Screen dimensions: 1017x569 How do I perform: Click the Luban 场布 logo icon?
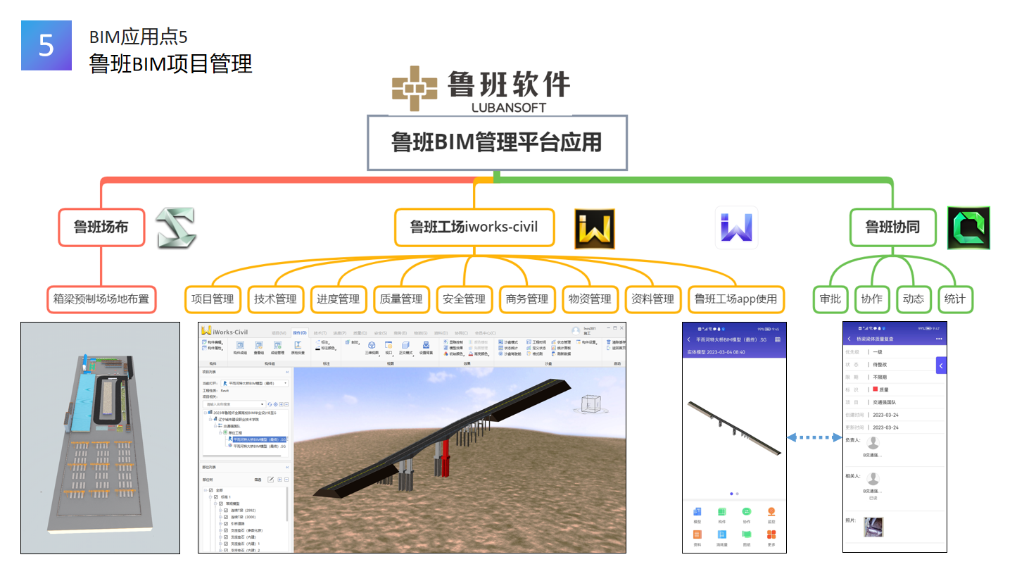tap(175, 228)
